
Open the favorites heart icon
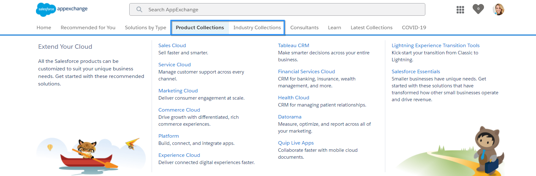pyautogui.click(x=478, y=9)
